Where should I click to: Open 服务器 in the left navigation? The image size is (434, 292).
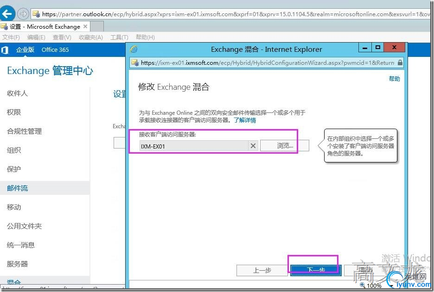pos(18,264)
